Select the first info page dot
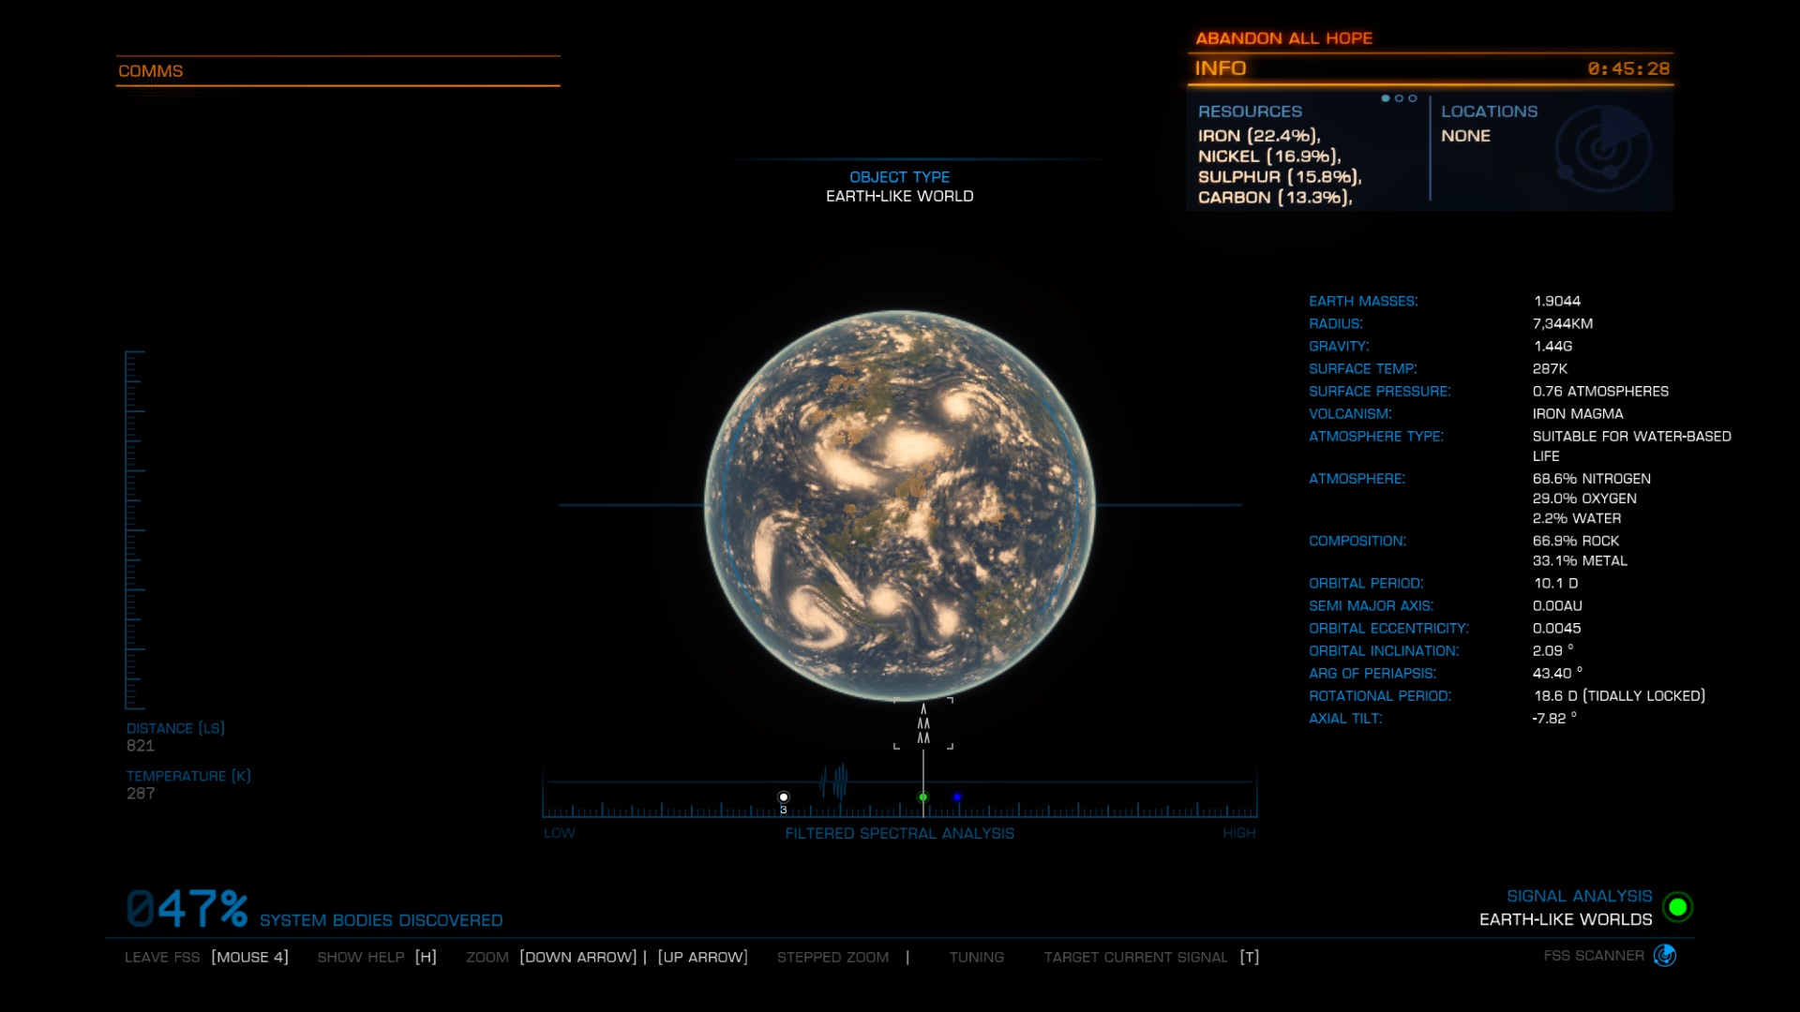Screen dimensions: 1800x1012 coord(1386,98)
